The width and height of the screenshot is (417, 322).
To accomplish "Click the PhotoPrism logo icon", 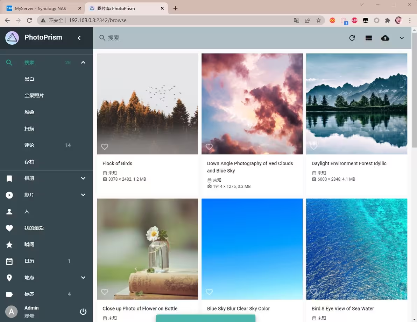I will [x=12, y=38].
